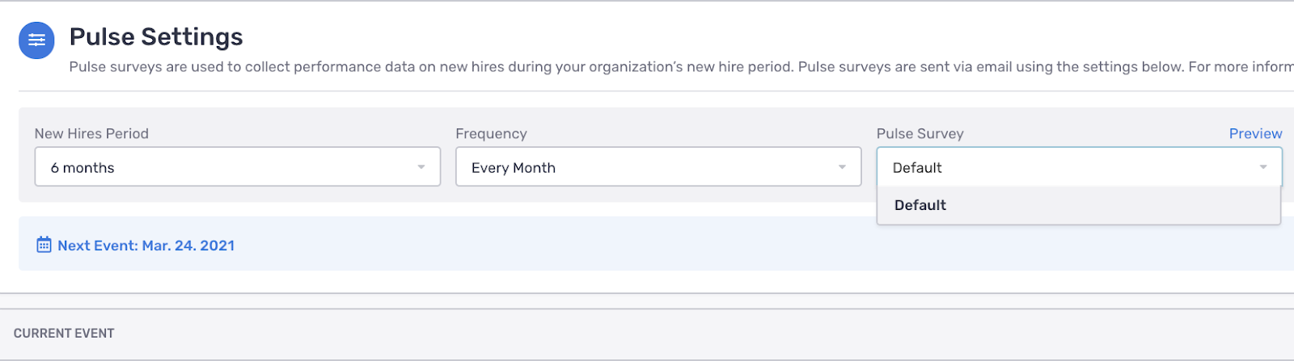Click the Next Event: Mar. 24. 2021 text
Screen dimensions: 1294x361
coord(146,246)
